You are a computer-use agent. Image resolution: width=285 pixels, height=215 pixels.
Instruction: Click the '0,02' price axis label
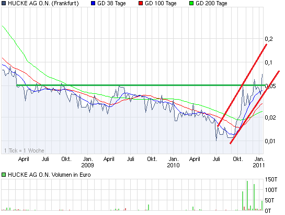point(270,117)
